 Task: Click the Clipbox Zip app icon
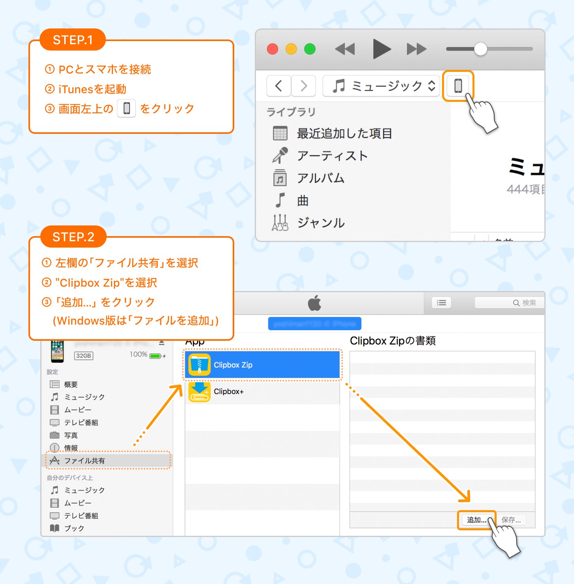pos(199,365)
